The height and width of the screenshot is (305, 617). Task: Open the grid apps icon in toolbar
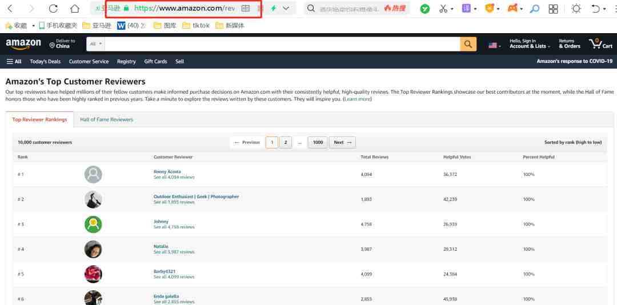(x=553, y=9)
